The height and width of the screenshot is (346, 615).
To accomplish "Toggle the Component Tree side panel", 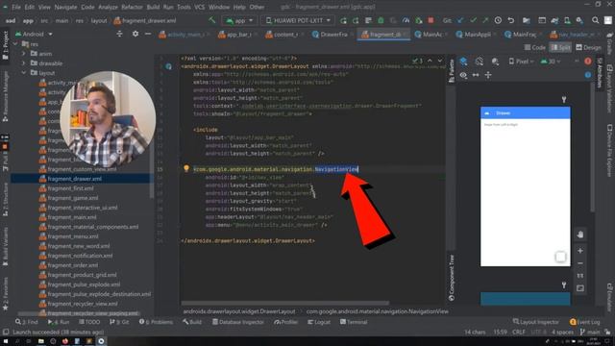I will tap(451, 278).
